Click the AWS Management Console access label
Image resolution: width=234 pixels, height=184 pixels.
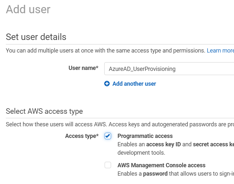[161, 165]
